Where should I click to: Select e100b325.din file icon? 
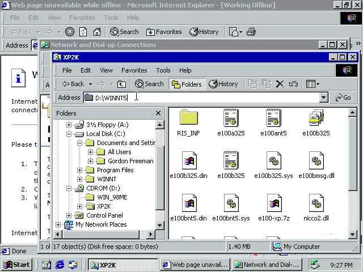[x=189, y=160]
